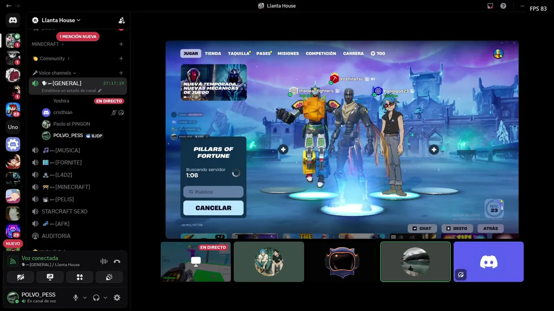
Task: Click Voz conectada status text
Action: click(x=40, y=258)
